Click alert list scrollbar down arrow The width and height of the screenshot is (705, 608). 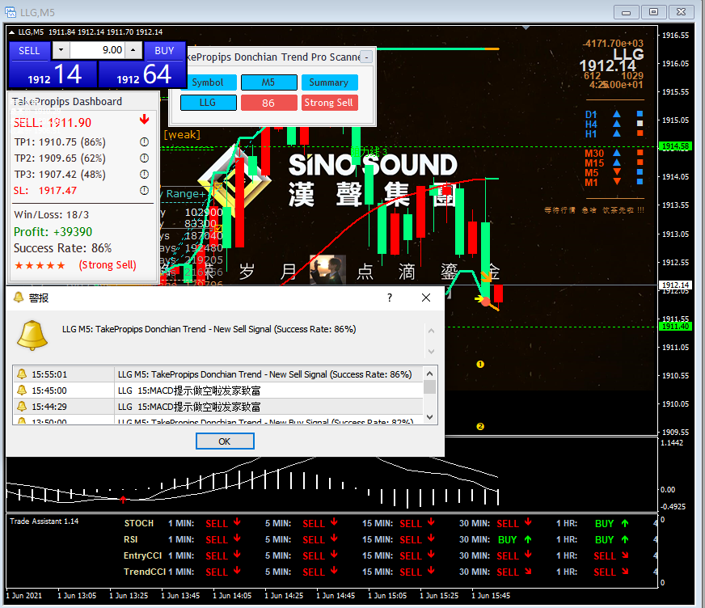point(430,417)
